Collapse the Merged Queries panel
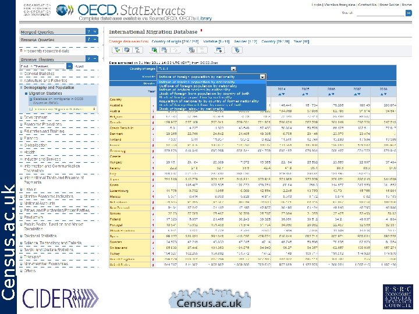Viewport: 419px width, 314px height. coord(95,31)
